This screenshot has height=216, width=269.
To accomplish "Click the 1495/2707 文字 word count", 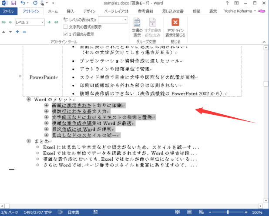I will tap(38, 213).
